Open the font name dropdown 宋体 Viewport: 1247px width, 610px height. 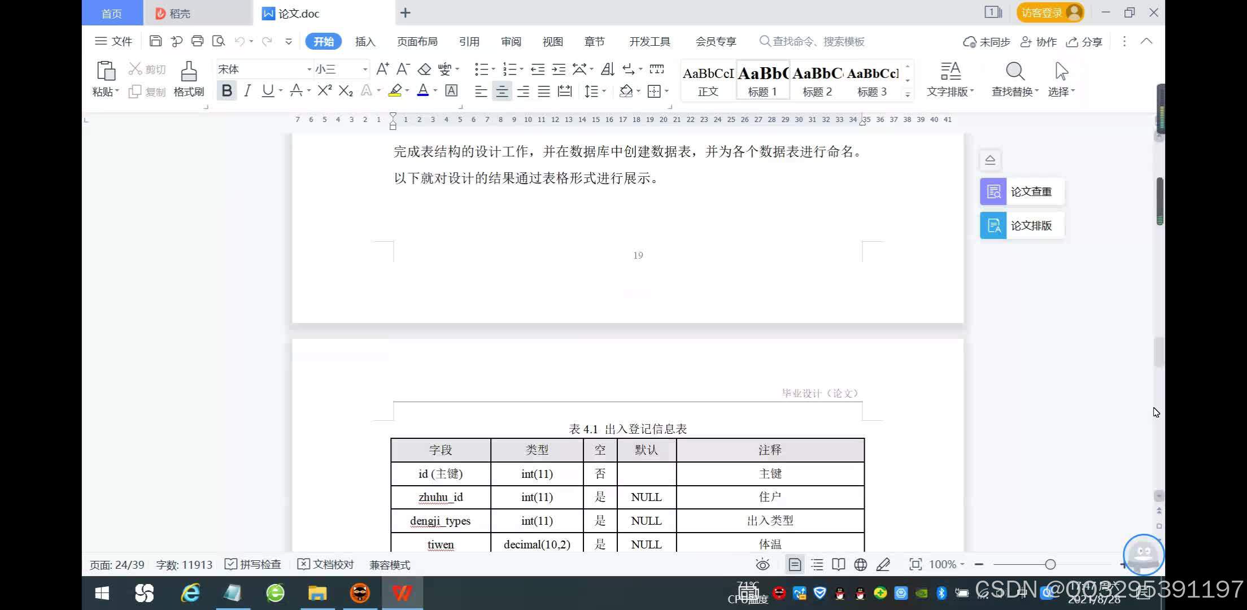point(309,69)
